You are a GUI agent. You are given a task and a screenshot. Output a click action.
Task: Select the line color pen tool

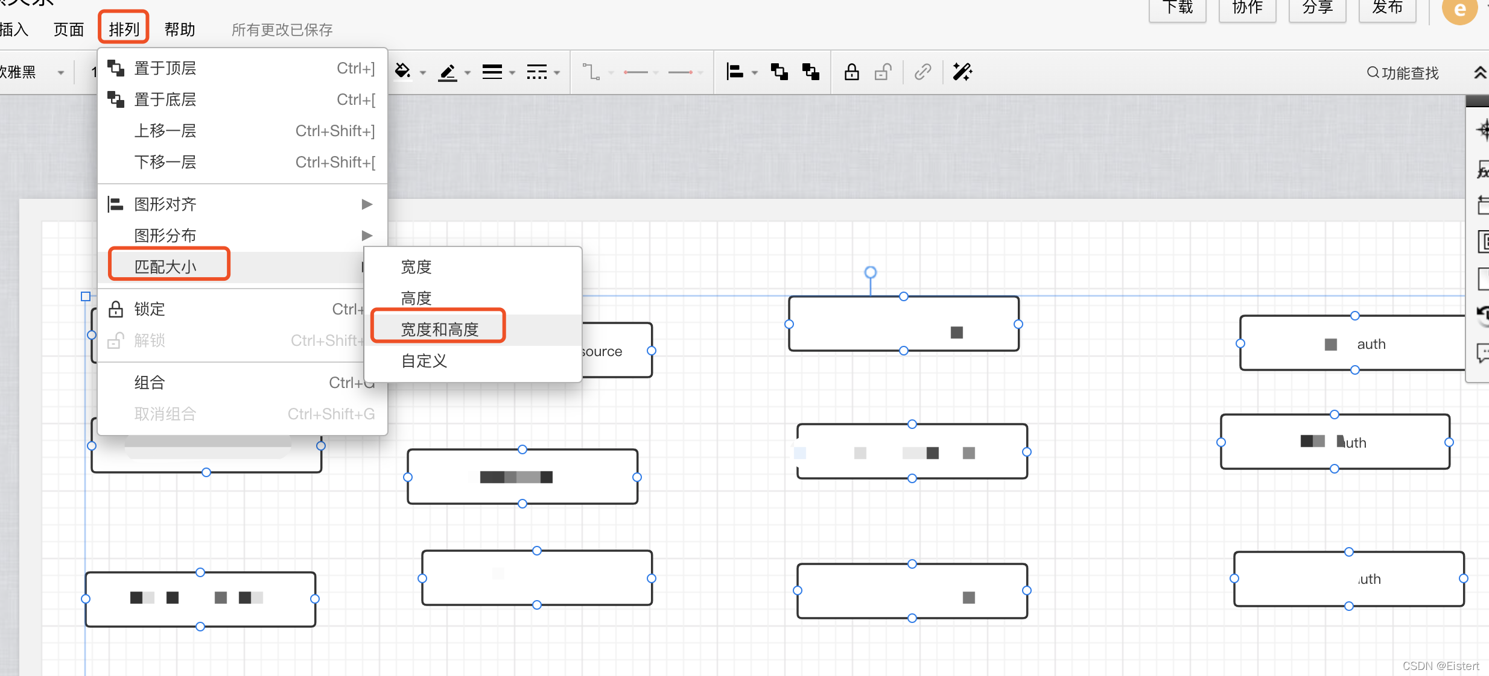(448, 72)
